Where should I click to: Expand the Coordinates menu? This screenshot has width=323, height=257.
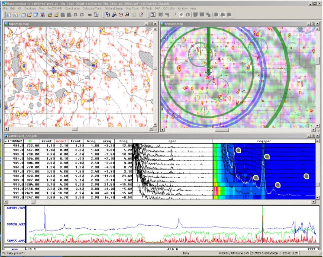(x=72, y=8)
